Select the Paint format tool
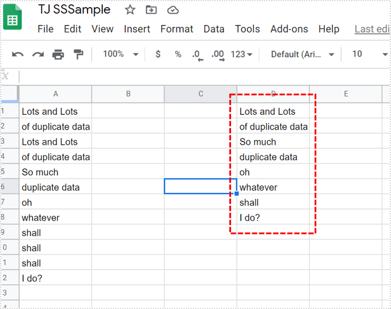The height and width of the screenshot is (309, 391). coord(78,55)
